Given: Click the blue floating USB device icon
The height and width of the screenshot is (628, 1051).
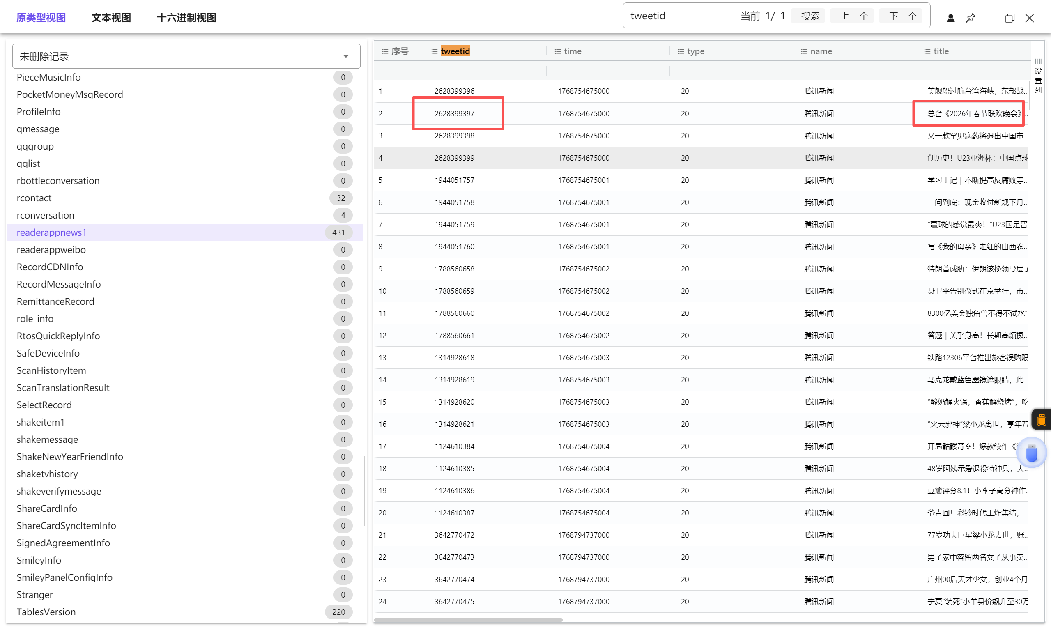Looking at the screenshot, I should coord(1032,453).
